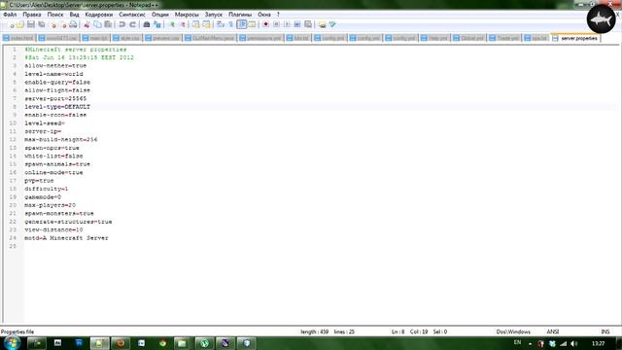This screenshot has height=350, width=622.
Task: Click the macro Playback icon
Action: pyautogui.click(x=287, y=24)
